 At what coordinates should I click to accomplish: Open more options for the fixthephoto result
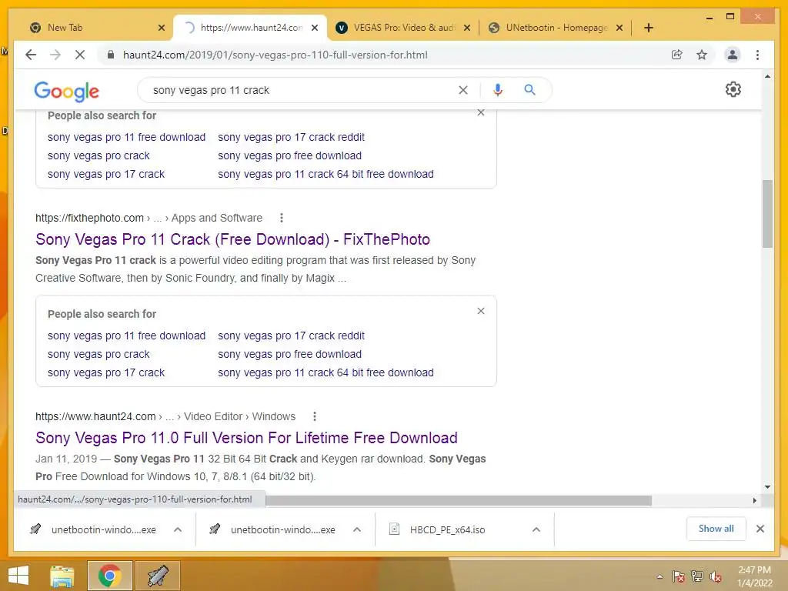coord(282,218)
